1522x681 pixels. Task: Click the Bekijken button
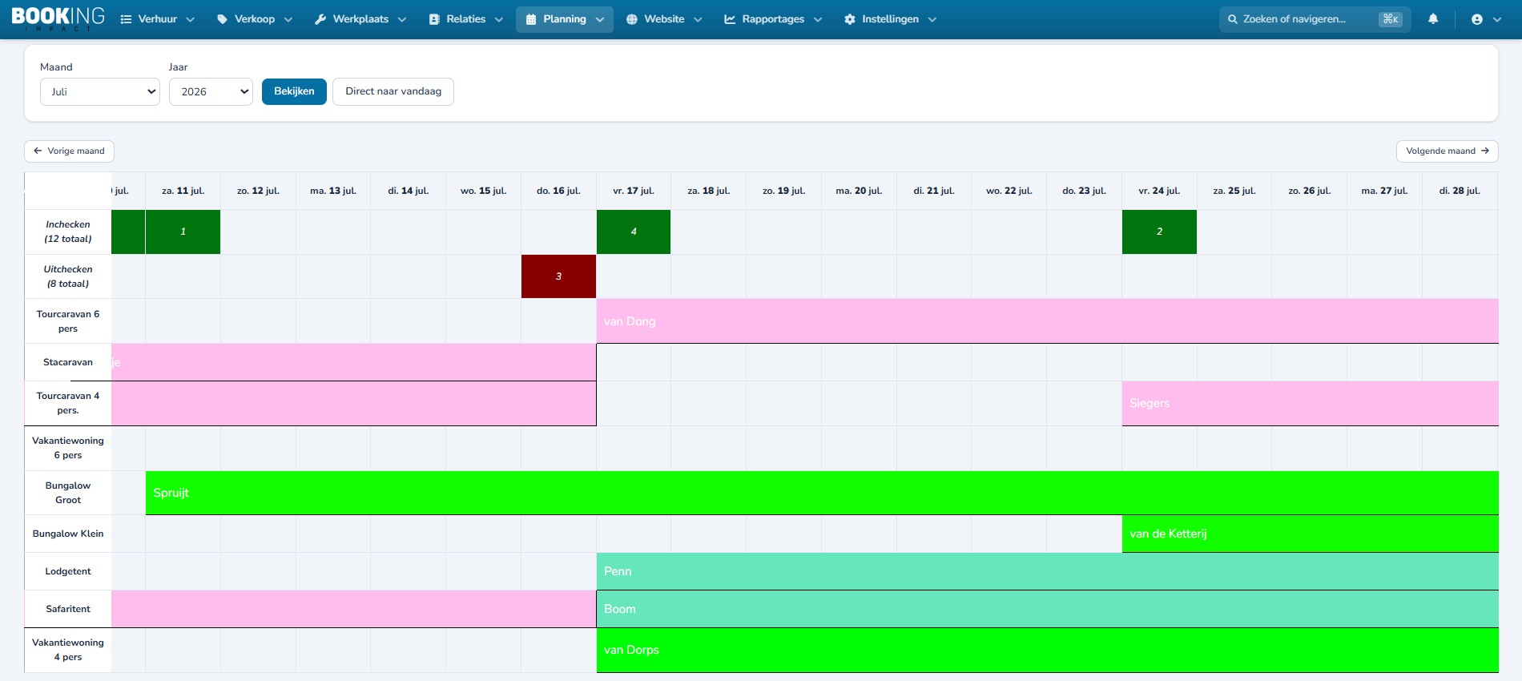point(294,91)
